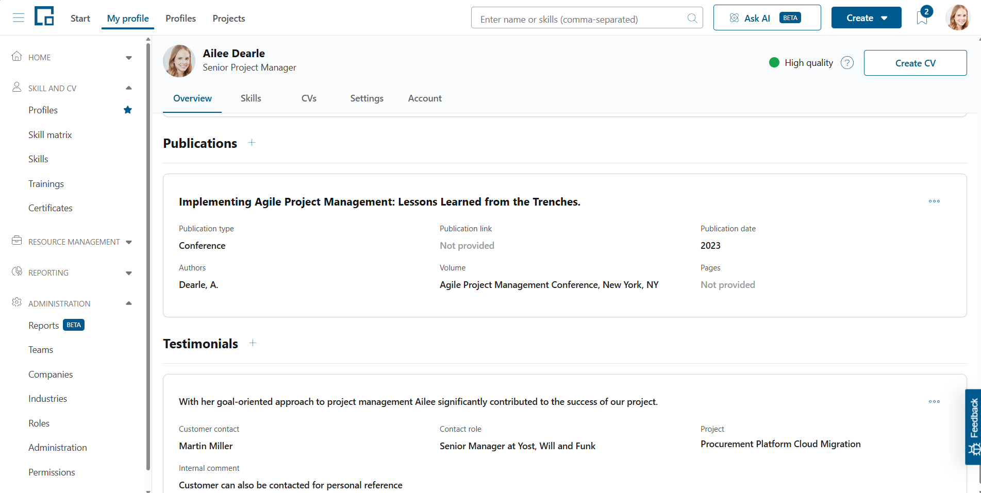This screenshot has height=493, width=981.
Task: Click the Create CV button
Action: tap(915, 63)
